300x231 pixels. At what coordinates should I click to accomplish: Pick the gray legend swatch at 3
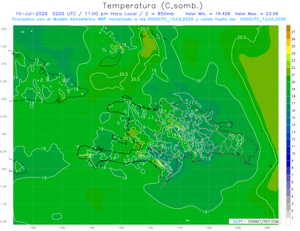tap(288, 200)
